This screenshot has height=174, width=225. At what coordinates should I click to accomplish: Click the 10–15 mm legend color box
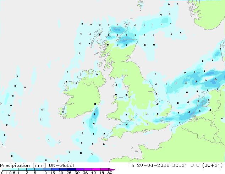click(47, 169)
